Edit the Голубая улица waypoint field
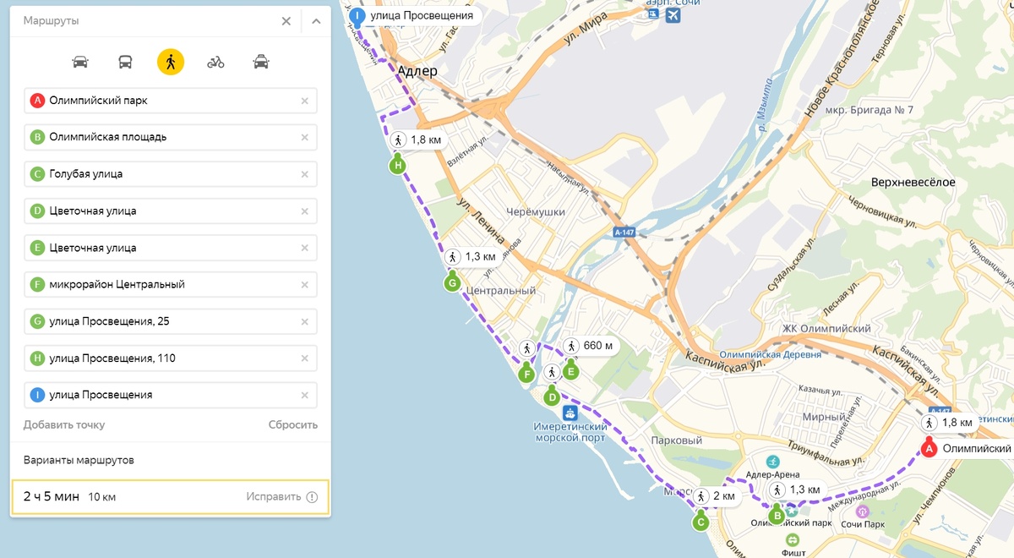Image resolution: width=1014 pixels, height=558 pixels. click(171, 174)
